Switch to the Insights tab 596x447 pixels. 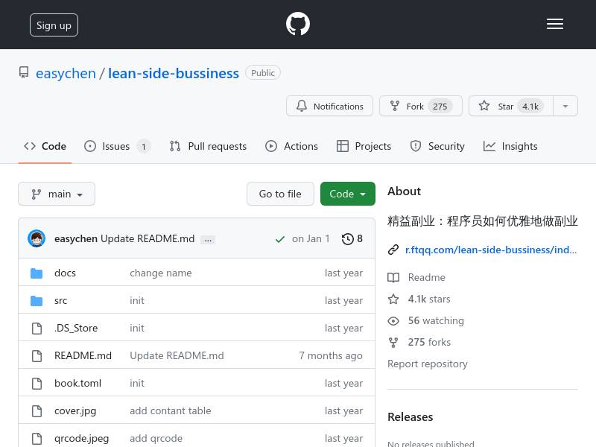point(510,146)
